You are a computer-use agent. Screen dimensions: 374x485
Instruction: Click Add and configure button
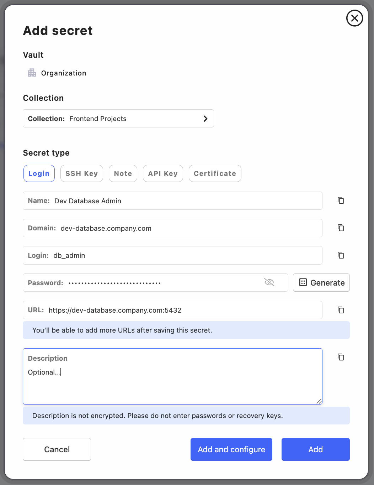click(x=231, y=449)
